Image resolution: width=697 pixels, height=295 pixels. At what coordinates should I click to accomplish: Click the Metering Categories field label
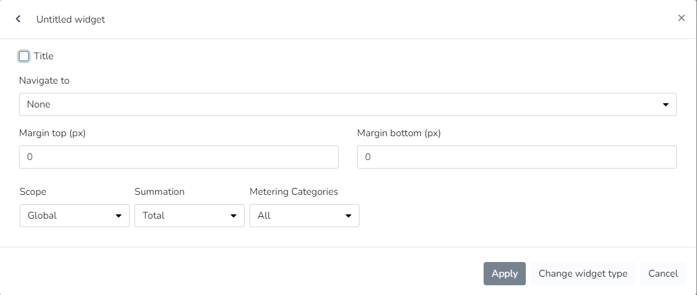click(x=293, y=192)
